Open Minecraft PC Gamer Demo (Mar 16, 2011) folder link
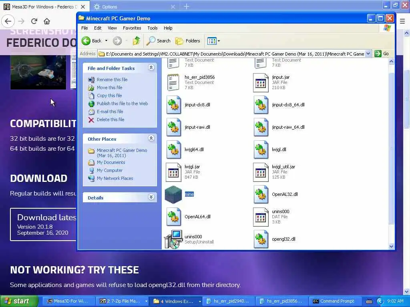The image size is (410, 307). [x=122, y=153]
